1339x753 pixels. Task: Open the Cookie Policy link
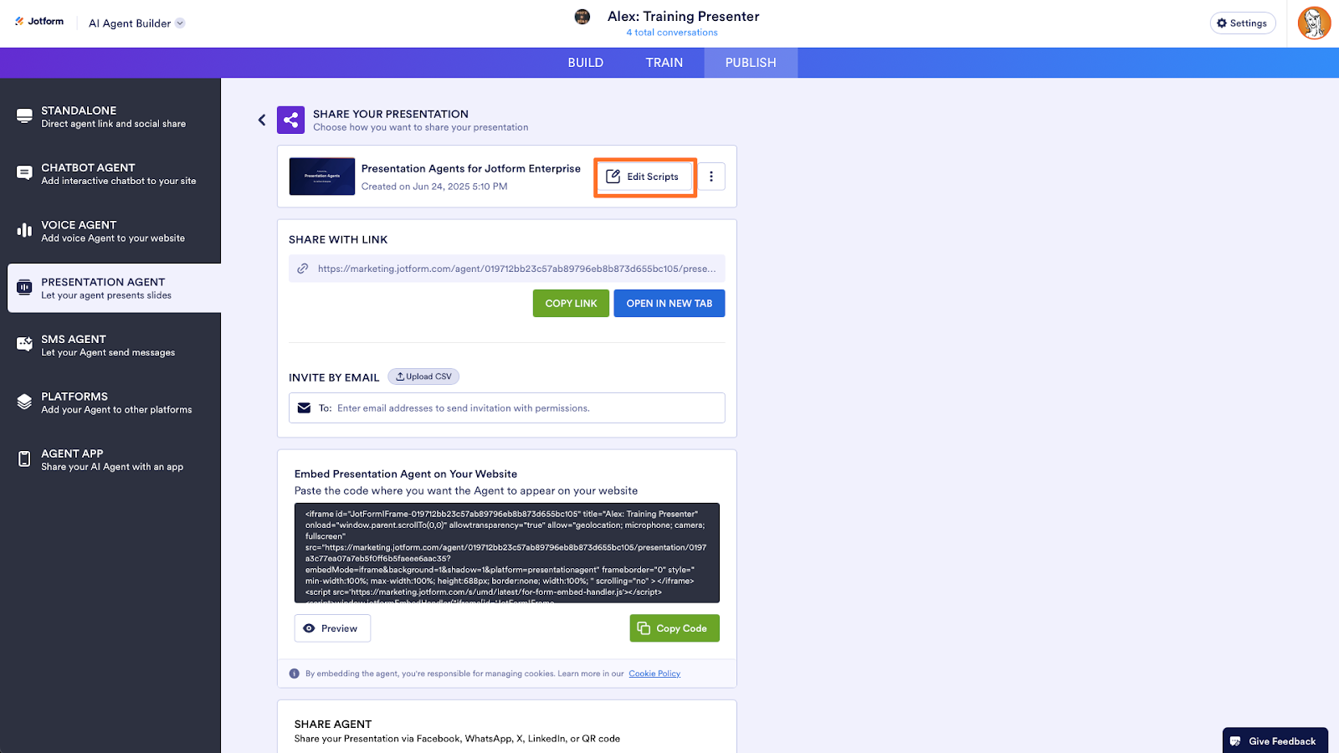pyautogui.click(x=654, y=674)
